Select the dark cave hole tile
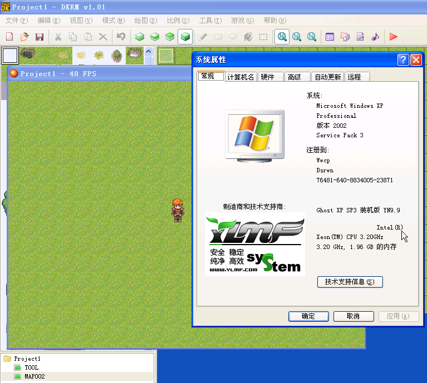427x383 pixels. coord(27,53)
